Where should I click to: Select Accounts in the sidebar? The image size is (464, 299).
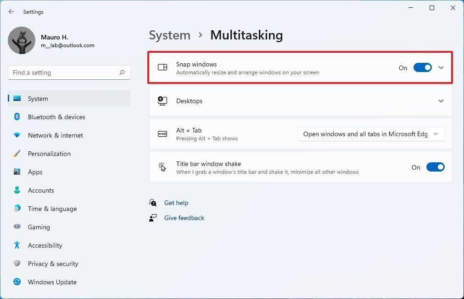pyautogui.click(x=40, y=190)
